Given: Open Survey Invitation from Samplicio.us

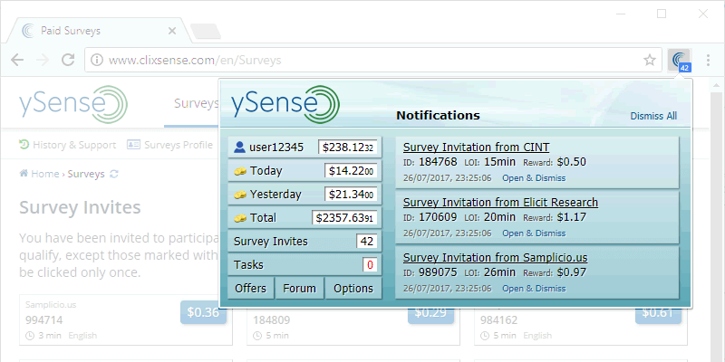Looking at the screenshot, I should tap(495, 257).
